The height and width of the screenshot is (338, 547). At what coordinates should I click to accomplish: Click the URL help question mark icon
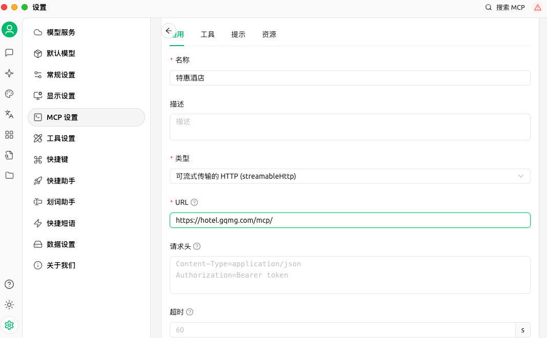tap(194, 202)
